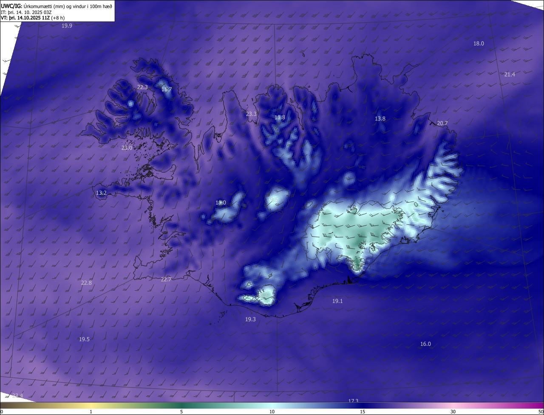Viewport: 544px width, 415px height.
Task: Select the 19.3 value label
Action: 250,320
